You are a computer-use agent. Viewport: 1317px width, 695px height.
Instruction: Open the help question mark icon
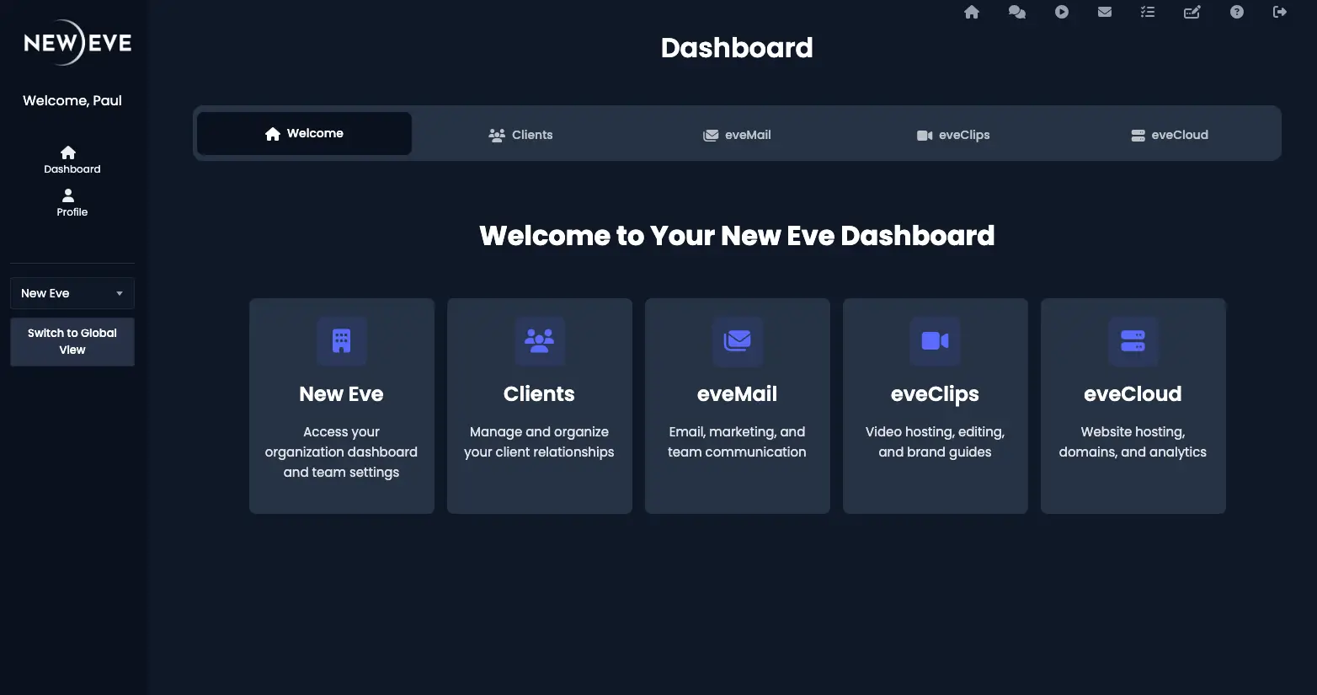click(1236, 12)
